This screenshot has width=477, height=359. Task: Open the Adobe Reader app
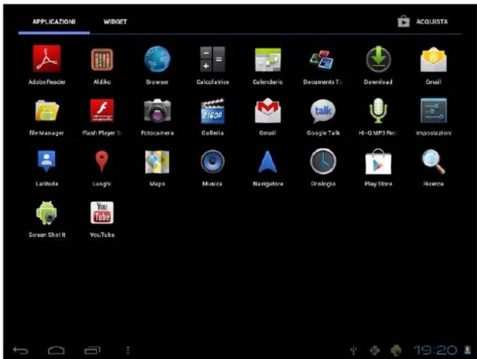46,58
